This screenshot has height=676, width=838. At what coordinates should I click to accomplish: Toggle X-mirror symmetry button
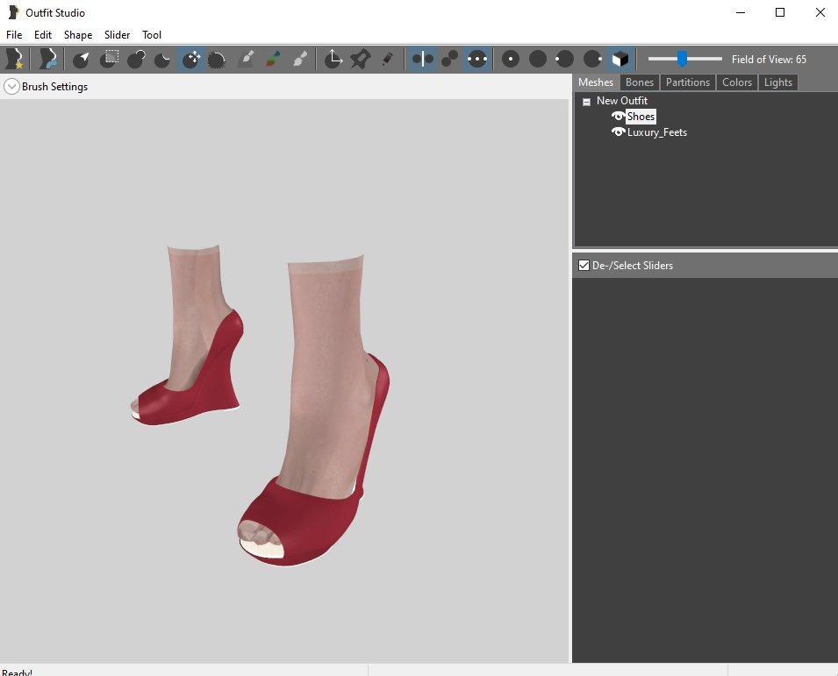click(x=422, y=59)
